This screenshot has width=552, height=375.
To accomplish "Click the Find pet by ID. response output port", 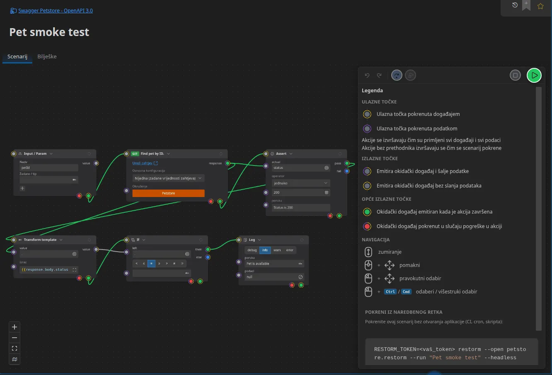I will point(228,163).
